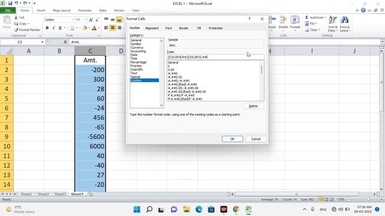The image size is (385, 216).
Task: Click the Borders icon in Font group
Action: 72,28
